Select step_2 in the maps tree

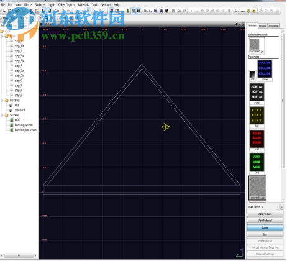(19, 51)
